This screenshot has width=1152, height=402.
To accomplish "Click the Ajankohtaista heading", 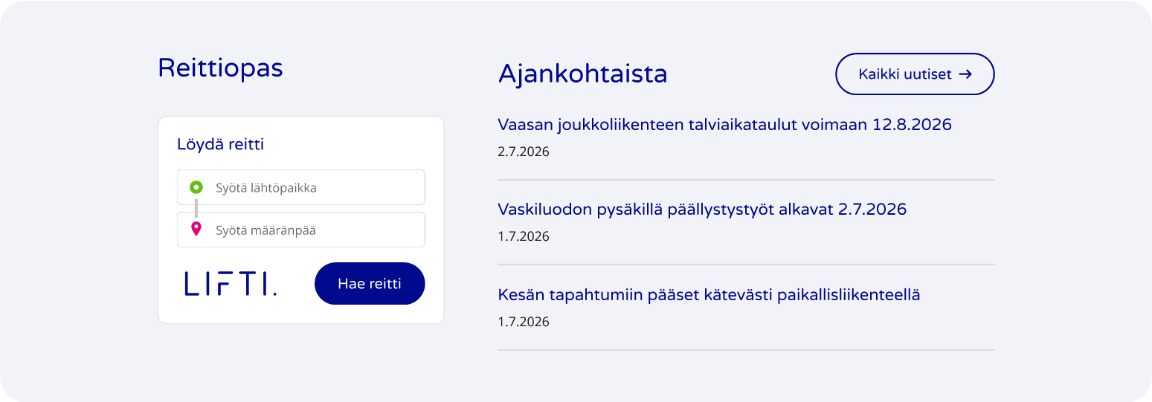I will 582,74.
